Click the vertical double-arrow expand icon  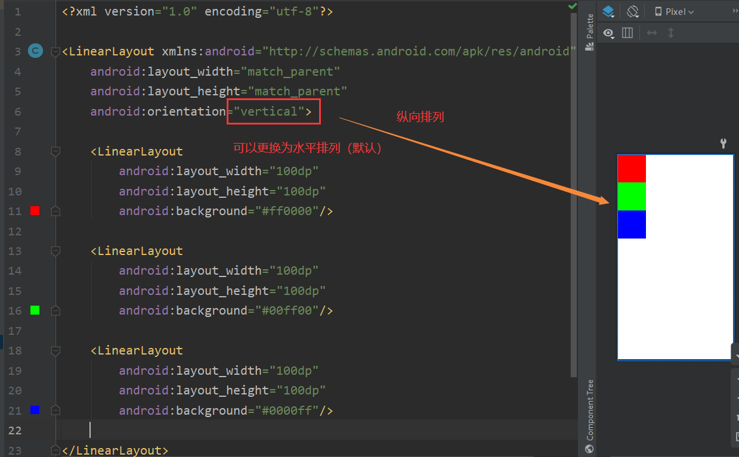671,33
